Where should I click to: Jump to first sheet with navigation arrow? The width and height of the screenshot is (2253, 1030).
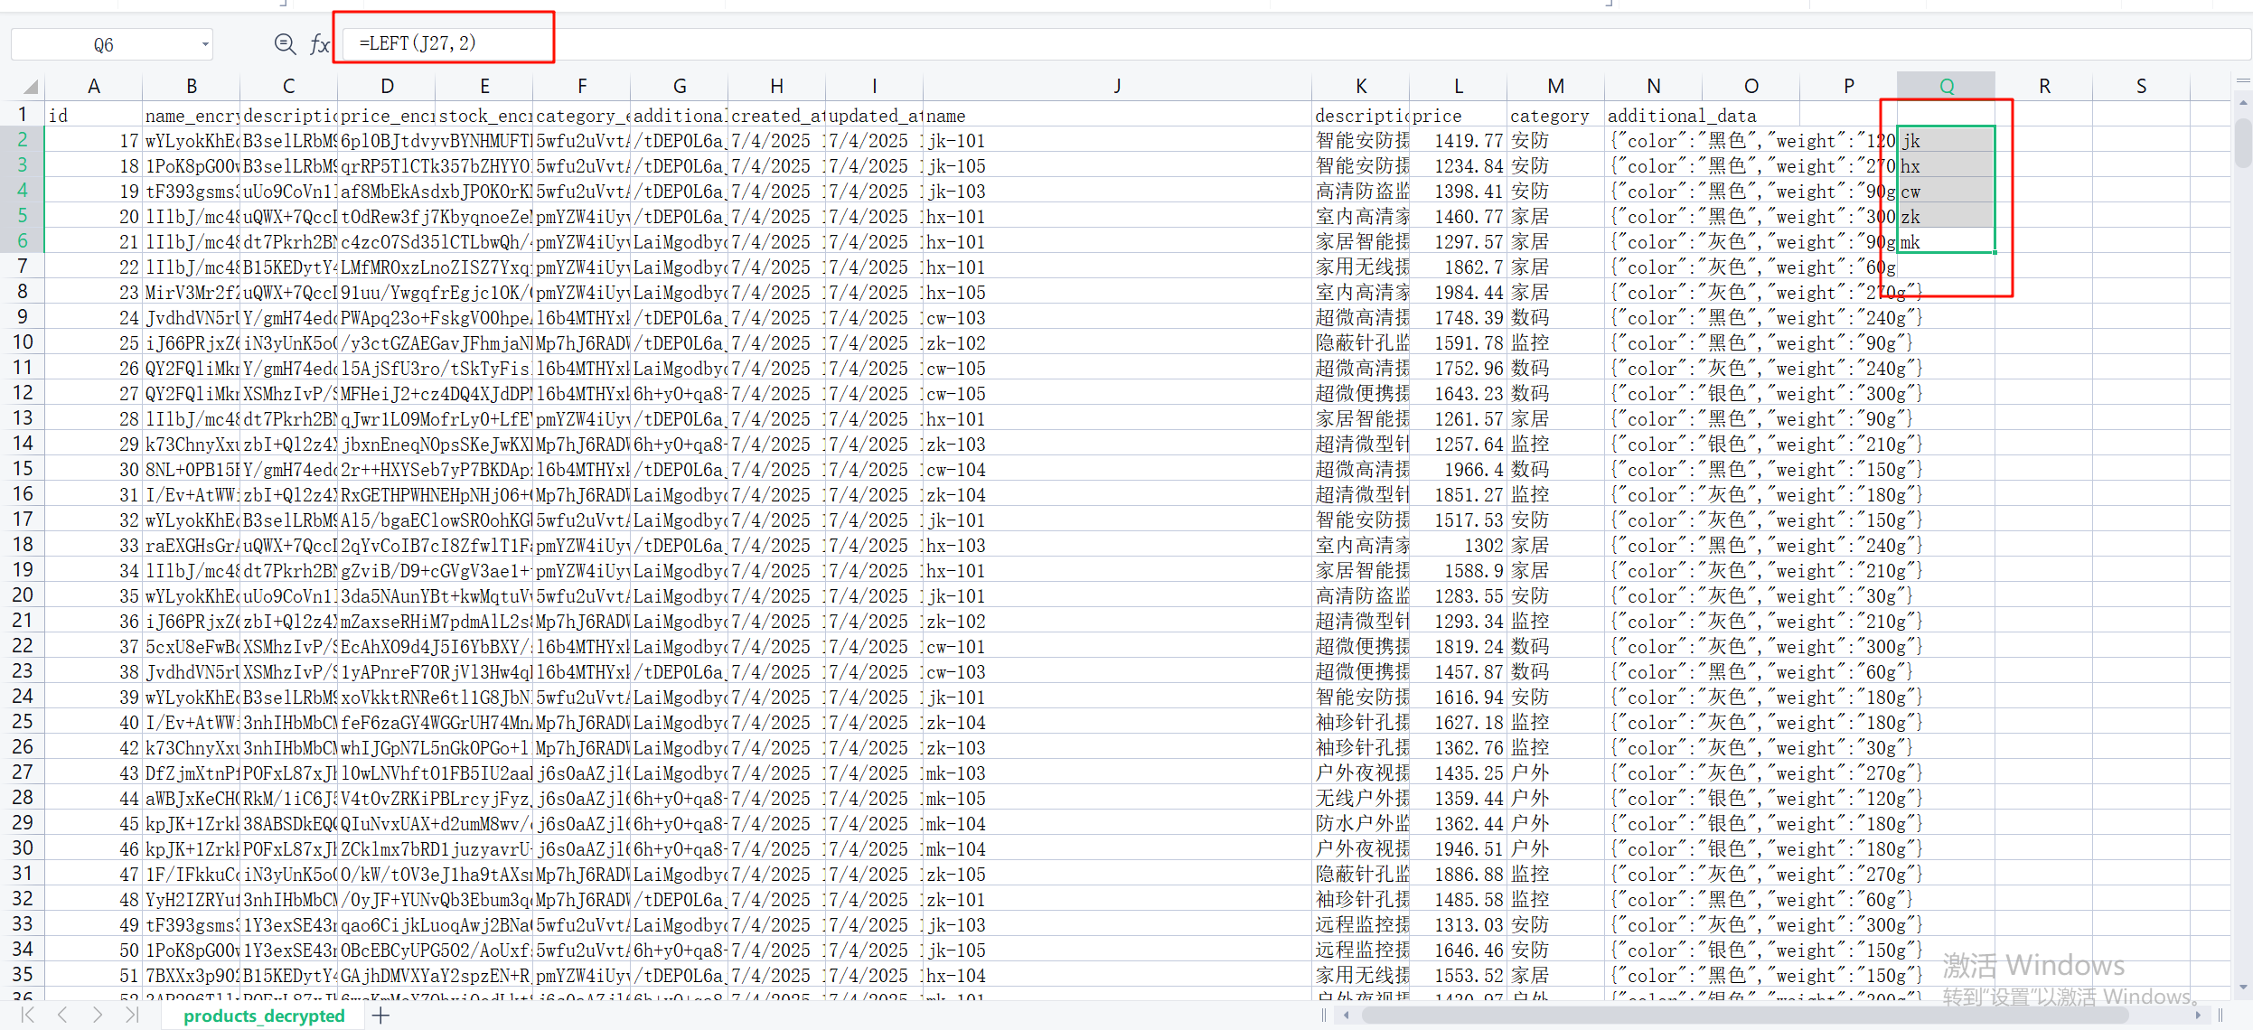pos(28,1015)
